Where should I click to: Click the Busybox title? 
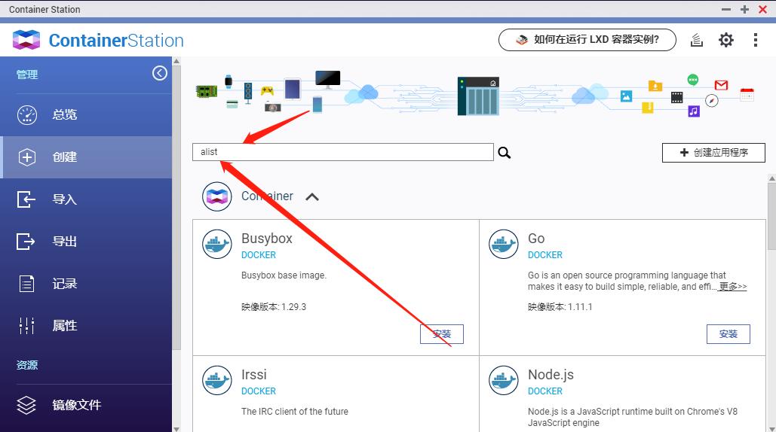(x=267, y=239)
